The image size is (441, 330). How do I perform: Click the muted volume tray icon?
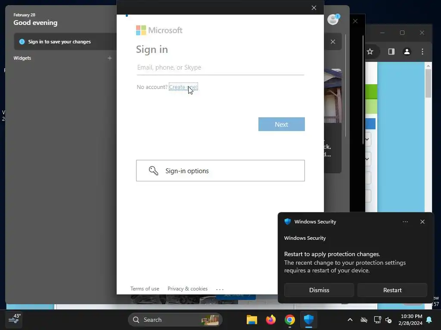click(389, 320)
